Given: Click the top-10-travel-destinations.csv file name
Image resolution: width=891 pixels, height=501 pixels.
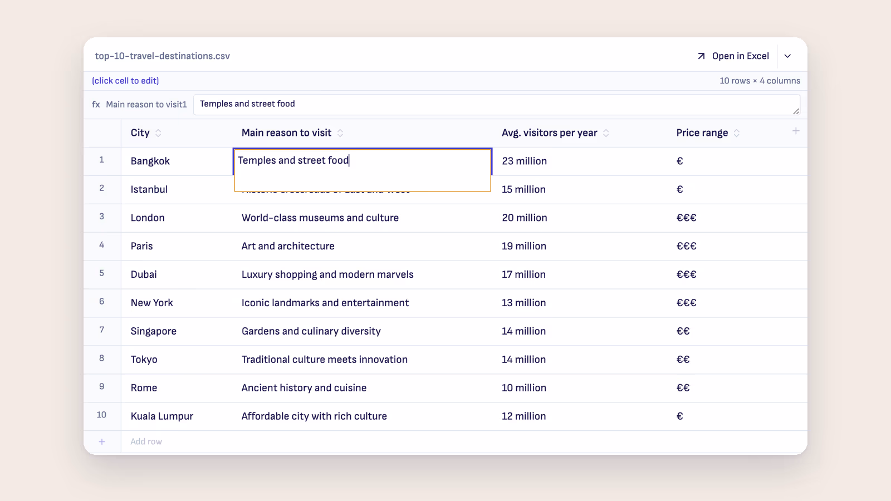Looking at the screenshot, I should tap(163, 56).
